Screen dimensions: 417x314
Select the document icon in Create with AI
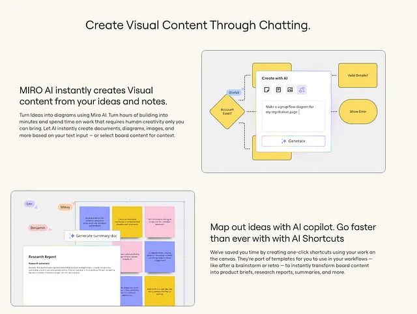pyautogui.click(x=278, y=90)
